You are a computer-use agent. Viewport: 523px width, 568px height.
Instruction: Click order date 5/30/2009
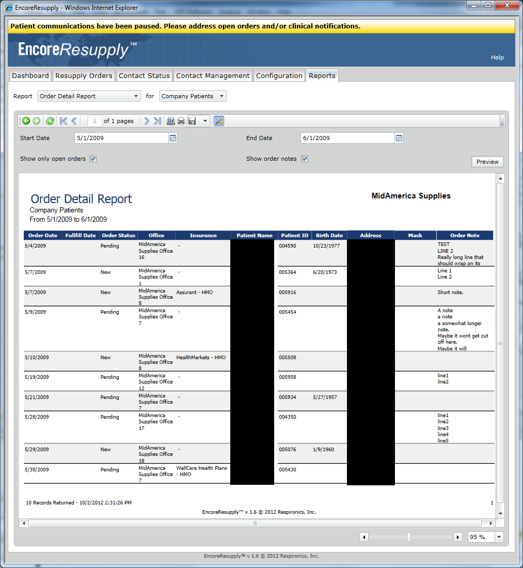37,469
